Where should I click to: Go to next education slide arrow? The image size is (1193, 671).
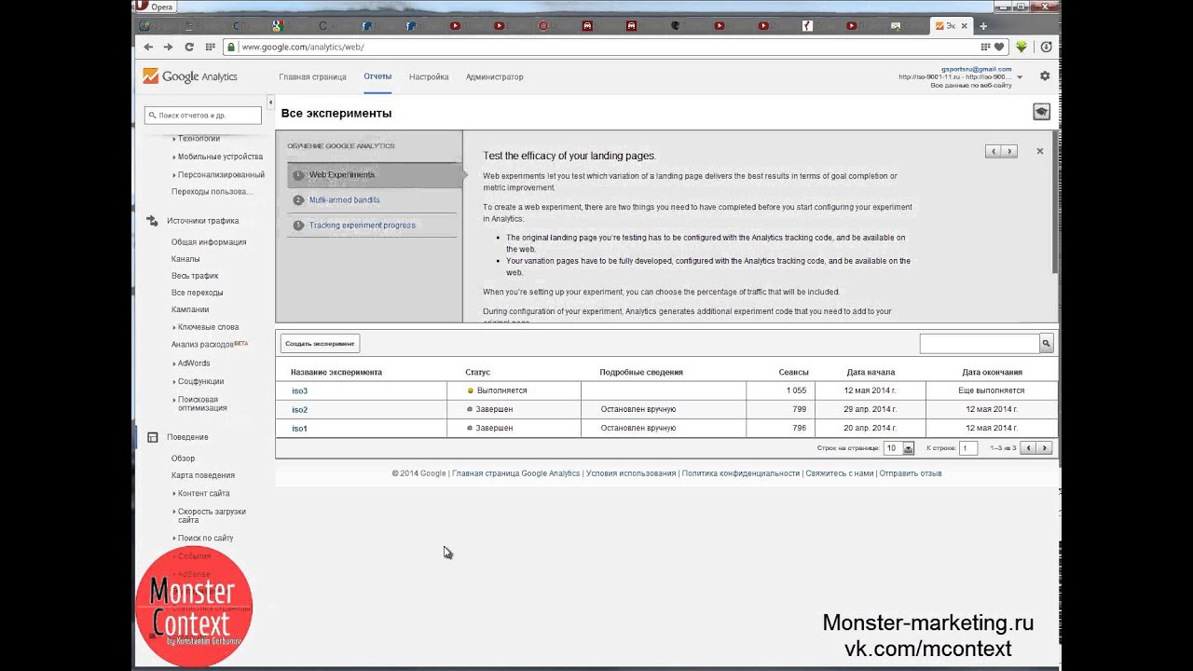point(1009,151)
